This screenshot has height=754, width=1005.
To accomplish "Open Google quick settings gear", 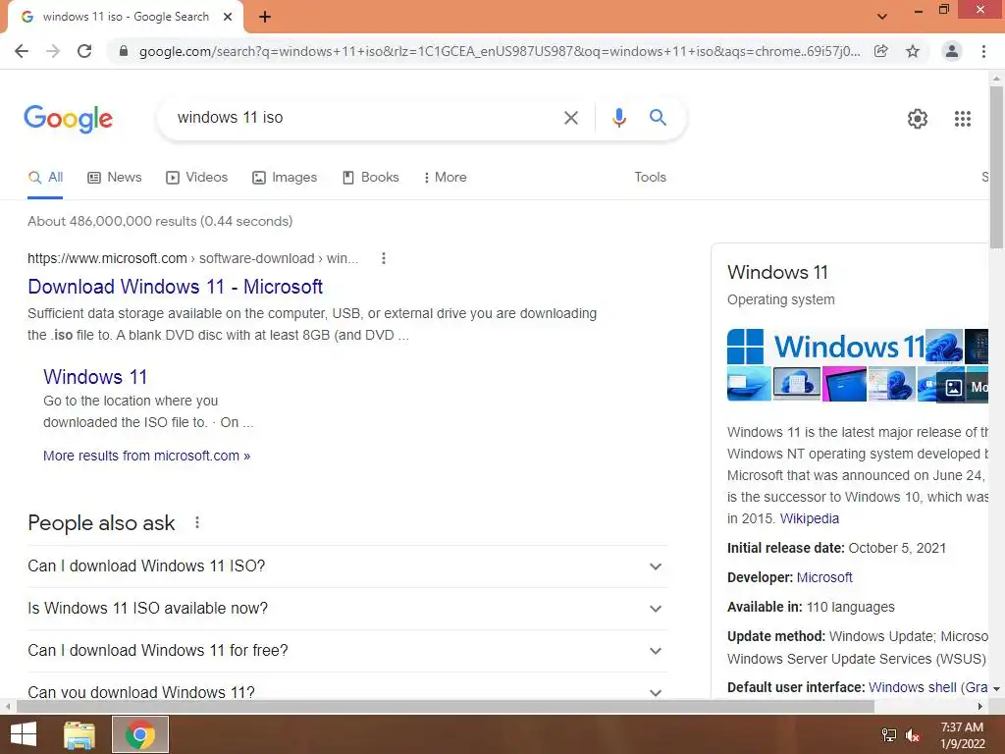I will [918, 119].
